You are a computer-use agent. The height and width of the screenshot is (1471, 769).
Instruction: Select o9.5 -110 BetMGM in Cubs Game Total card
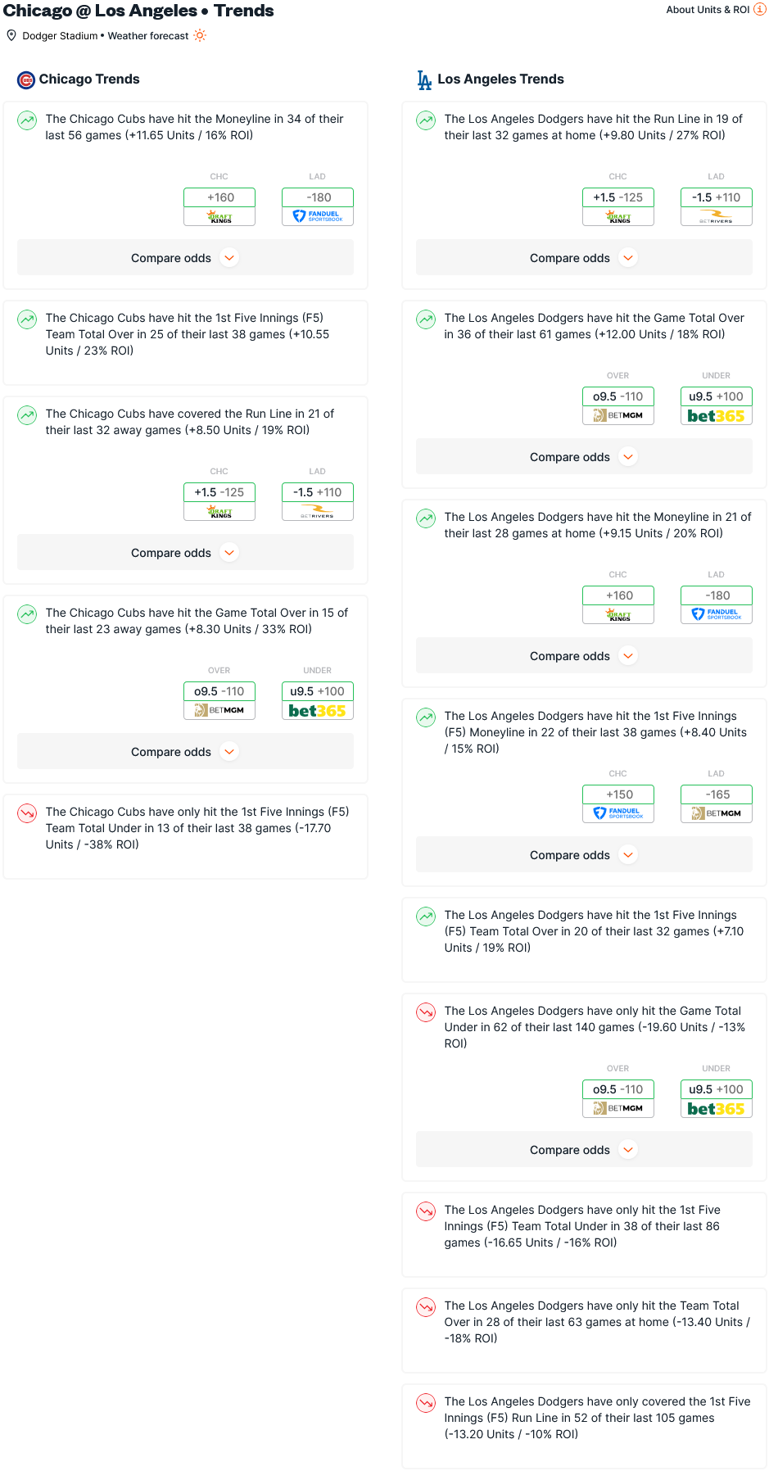pos(219,700)
